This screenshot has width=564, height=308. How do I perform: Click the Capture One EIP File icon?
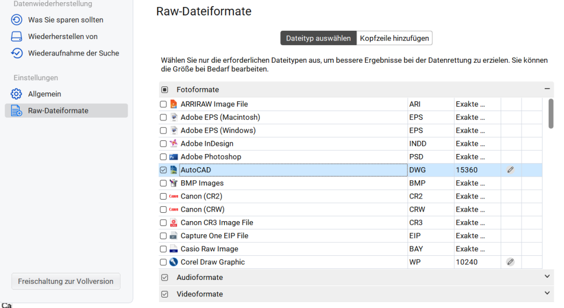[173, 236]
